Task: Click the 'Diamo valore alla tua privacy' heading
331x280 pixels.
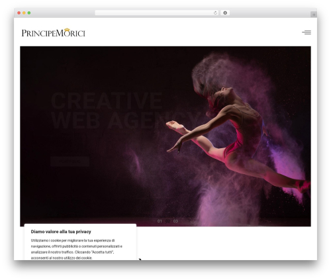Action: (x=61, y=232)
